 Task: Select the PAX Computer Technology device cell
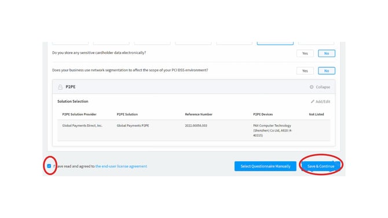coord(272,130)
